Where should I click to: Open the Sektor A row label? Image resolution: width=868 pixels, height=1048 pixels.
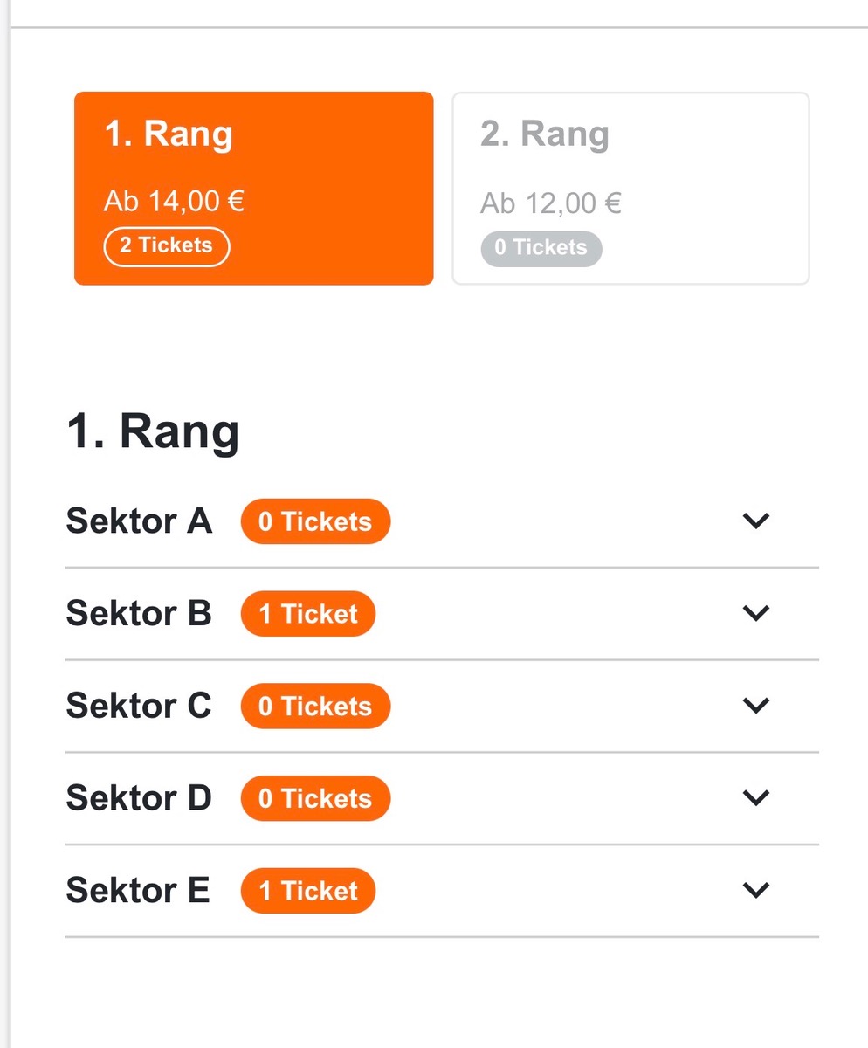point(139,521)
